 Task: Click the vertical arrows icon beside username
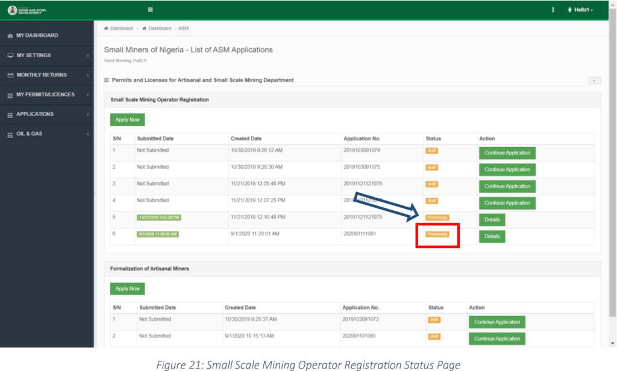click(x=553, y=10)
